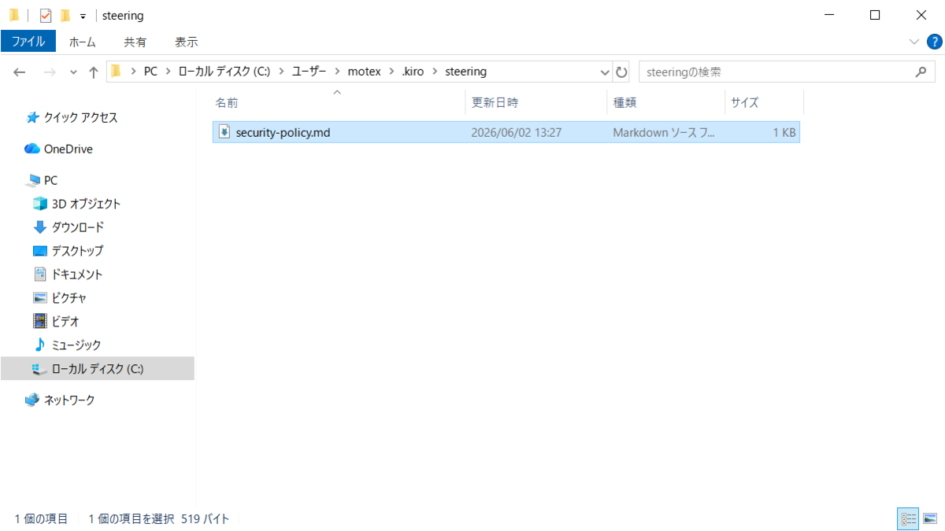
Task: Open ミュージック in the navigation pane
Action: coord(76,345)
